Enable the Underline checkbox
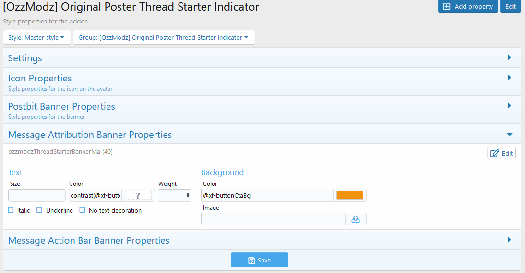 point(40,210)
